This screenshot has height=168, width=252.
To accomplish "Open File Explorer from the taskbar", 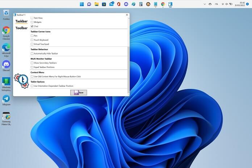I will 97,4.
